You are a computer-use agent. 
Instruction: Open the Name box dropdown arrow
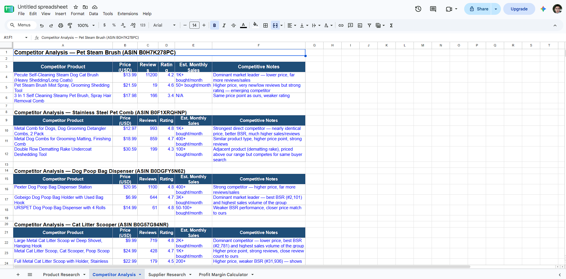pyautogui.click(x=26, y=38)
